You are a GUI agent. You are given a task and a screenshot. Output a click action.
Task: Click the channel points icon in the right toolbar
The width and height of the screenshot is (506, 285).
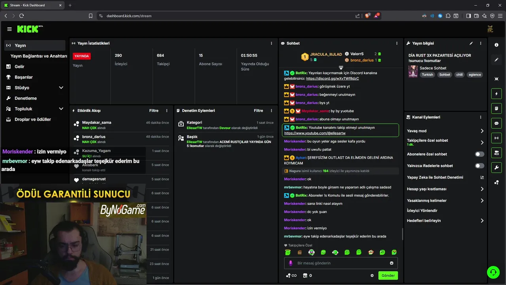tap(497, 182)
